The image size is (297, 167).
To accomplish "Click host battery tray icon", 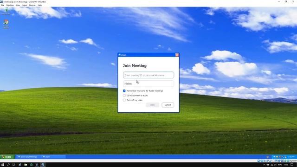I will pos(268,165).
